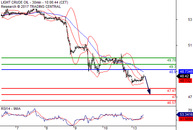Click date label 8 on time axis
This screenshot has width=193, height=130.
pyautogui.click(x=46, y=128)
